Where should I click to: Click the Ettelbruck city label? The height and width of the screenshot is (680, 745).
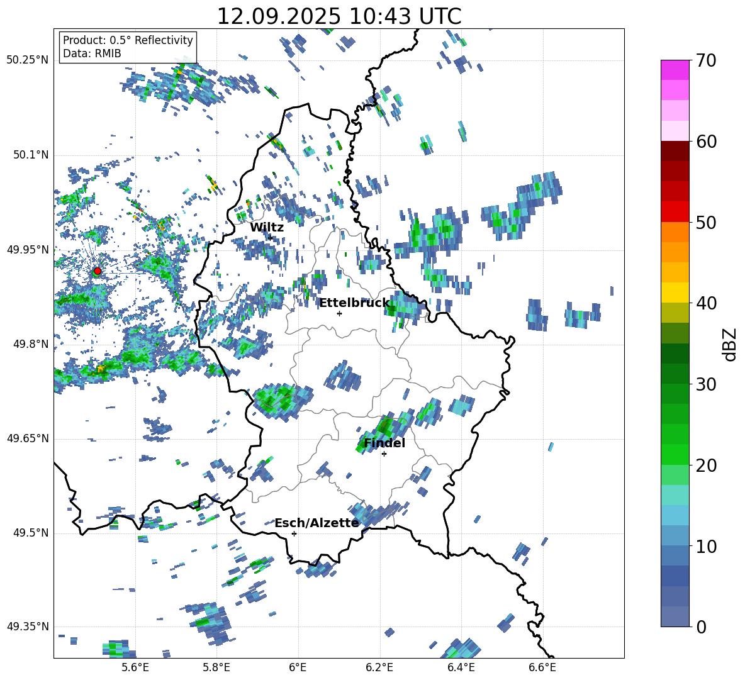(354, 303)
